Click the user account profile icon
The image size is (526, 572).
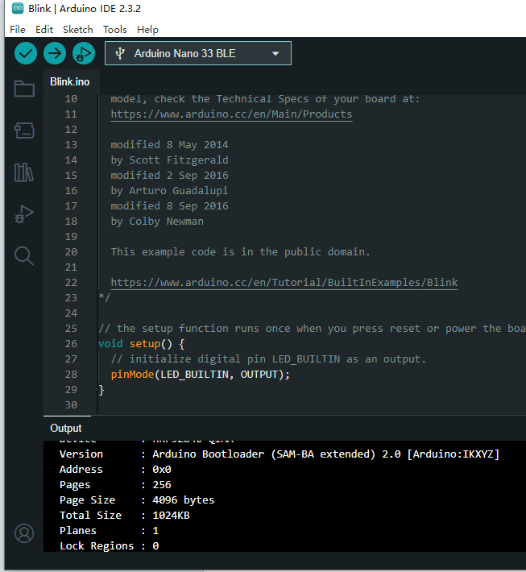24,533
